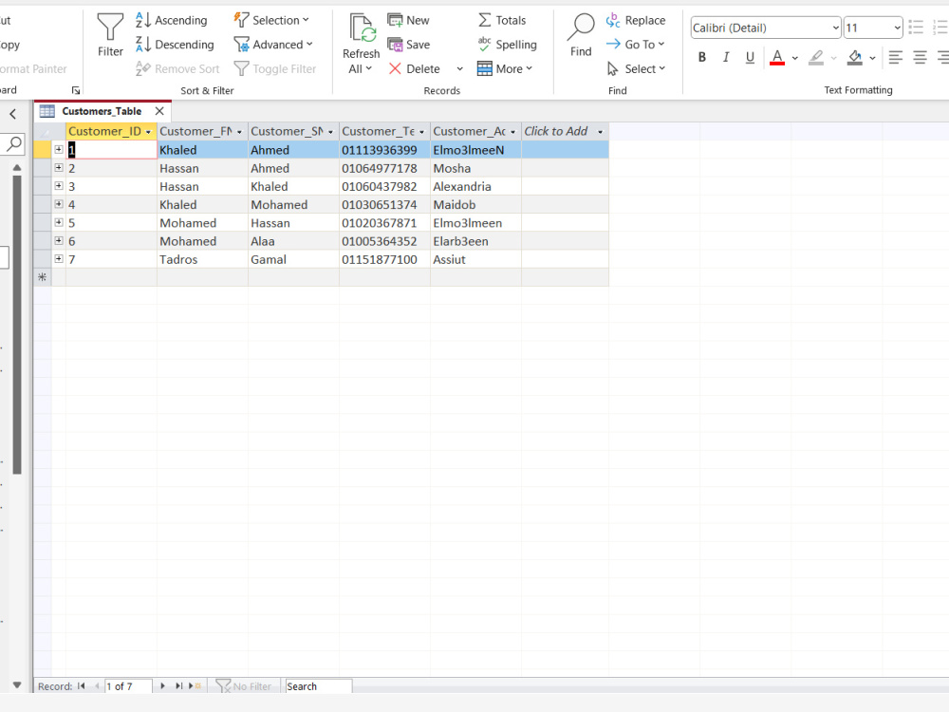949x712 pixels.
Task: Toggle Underline formatting
Action: [750, 57]
